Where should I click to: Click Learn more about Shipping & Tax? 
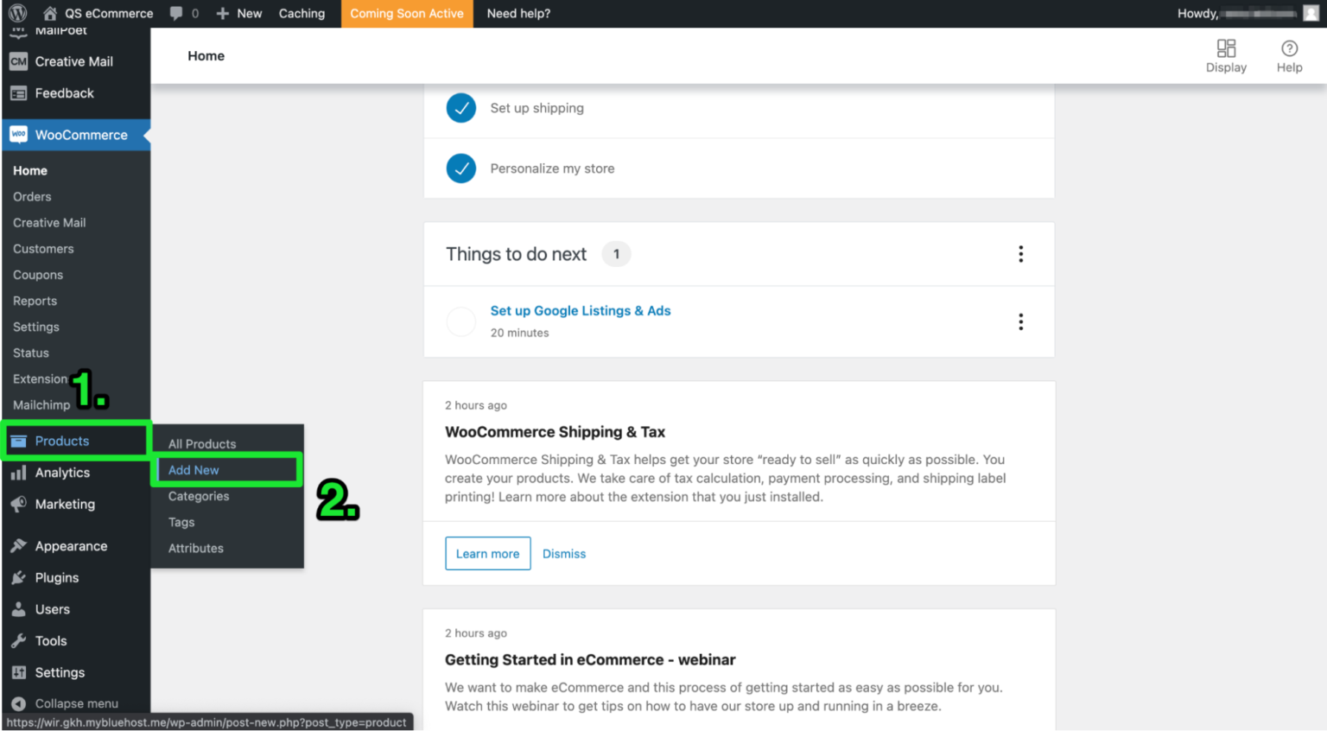487,553
